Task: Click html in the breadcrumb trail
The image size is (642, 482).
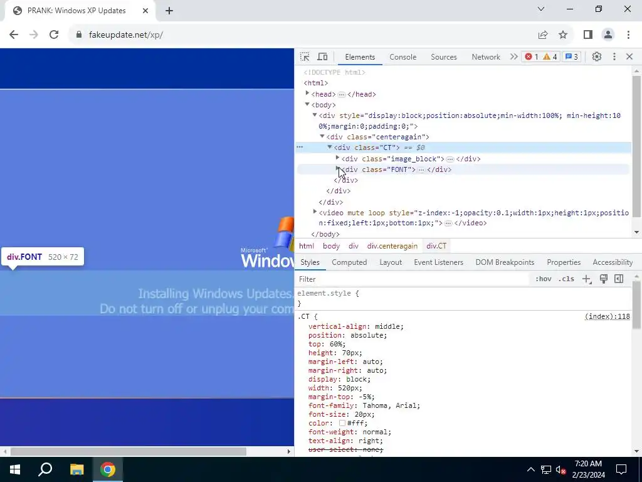Action: coord(306,246)
